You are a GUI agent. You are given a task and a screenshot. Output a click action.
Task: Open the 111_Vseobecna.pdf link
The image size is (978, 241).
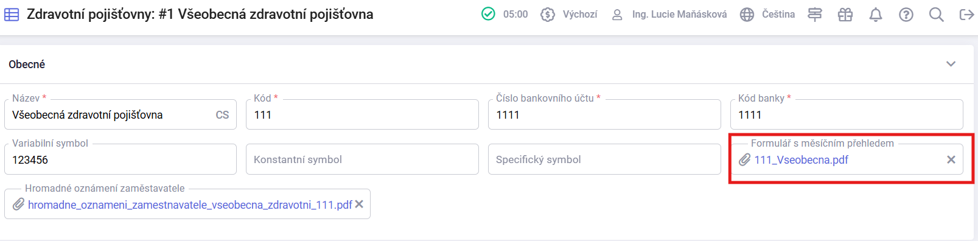[801, 160]
